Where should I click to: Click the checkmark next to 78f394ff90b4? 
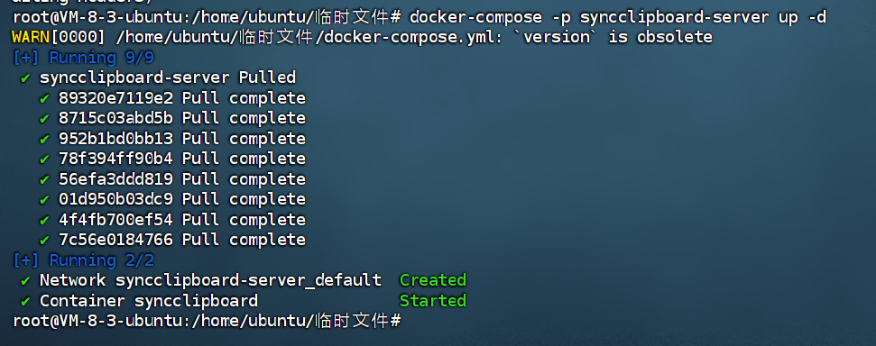44,159
